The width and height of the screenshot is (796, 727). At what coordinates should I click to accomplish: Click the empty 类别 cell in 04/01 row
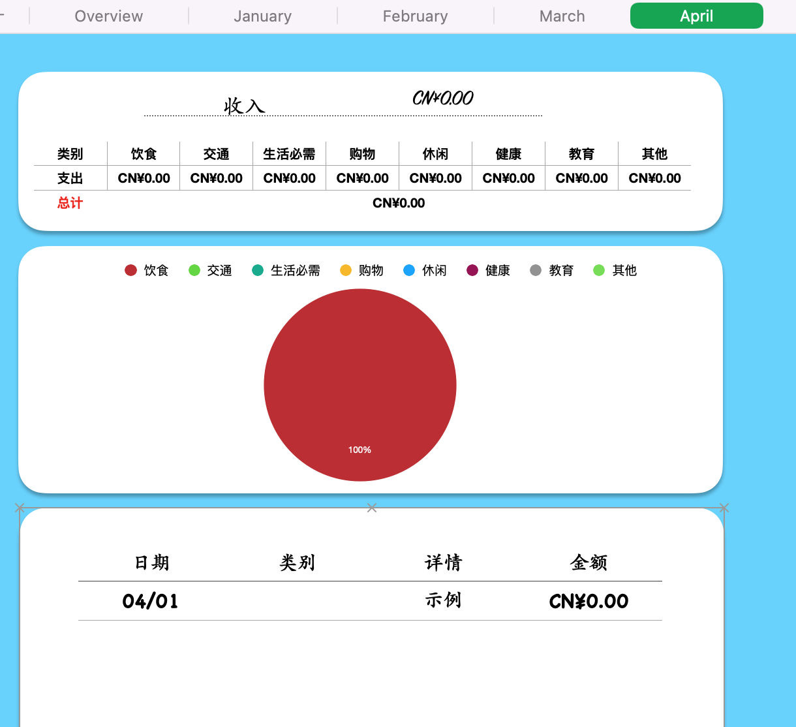(297, 601)
